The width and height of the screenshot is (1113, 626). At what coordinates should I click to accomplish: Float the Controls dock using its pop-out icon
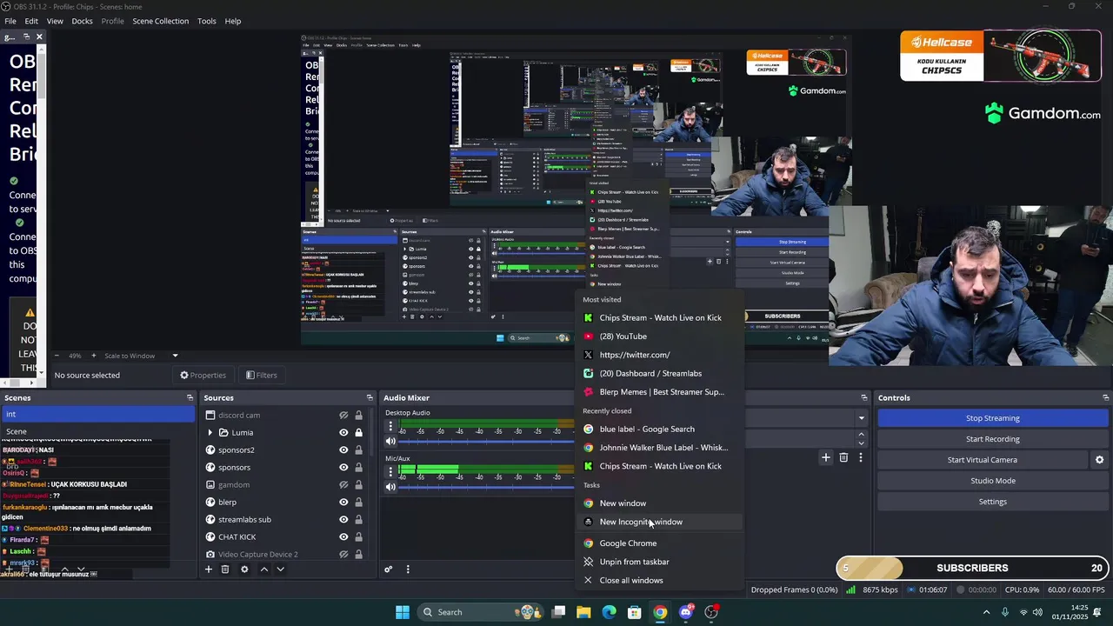tap(1105, 397)
